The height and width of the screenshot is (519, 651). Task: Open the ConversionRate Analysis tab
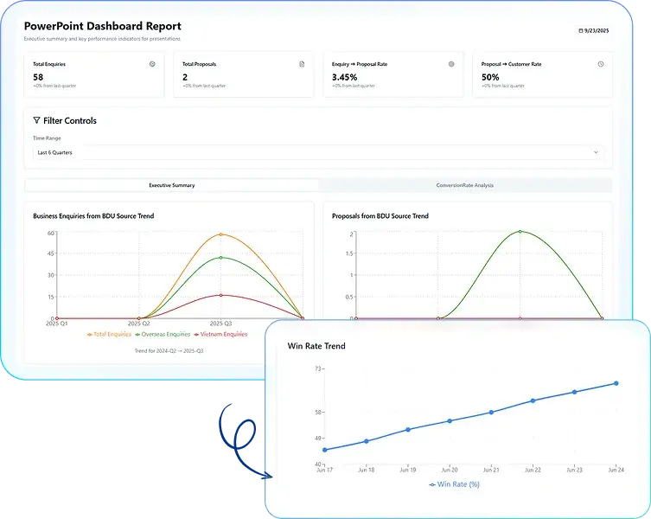click(x=465, y=185)
